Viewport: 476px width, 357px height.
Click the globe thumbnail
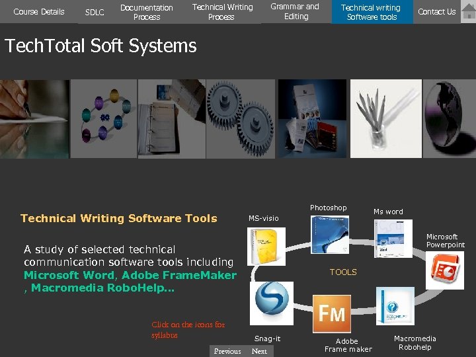[x=450, y=119]
